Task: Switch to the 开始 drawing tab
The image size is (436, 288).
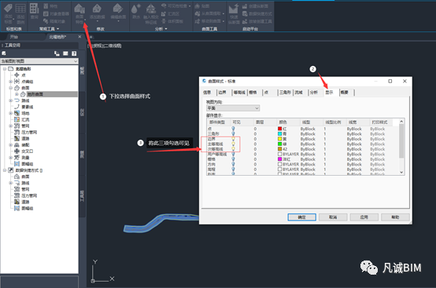Action: point(14,37)
